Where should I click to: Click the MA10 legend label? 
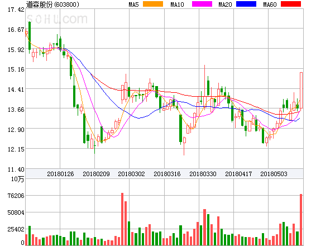(x=177, y=4)
